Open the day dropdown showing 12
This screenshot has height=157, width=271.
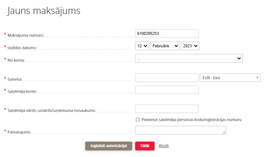[x=142, y=46]
